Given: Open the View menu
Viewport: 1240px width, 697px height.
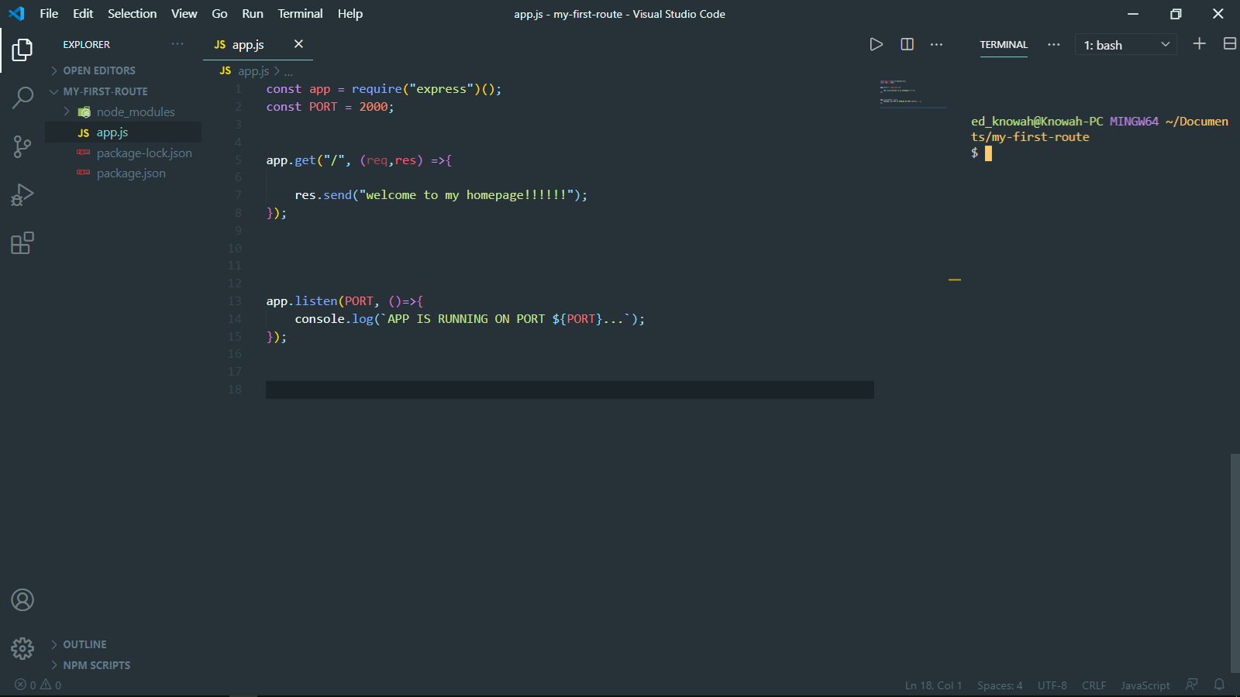Looking at the screenshot, I should coord(184,13).
